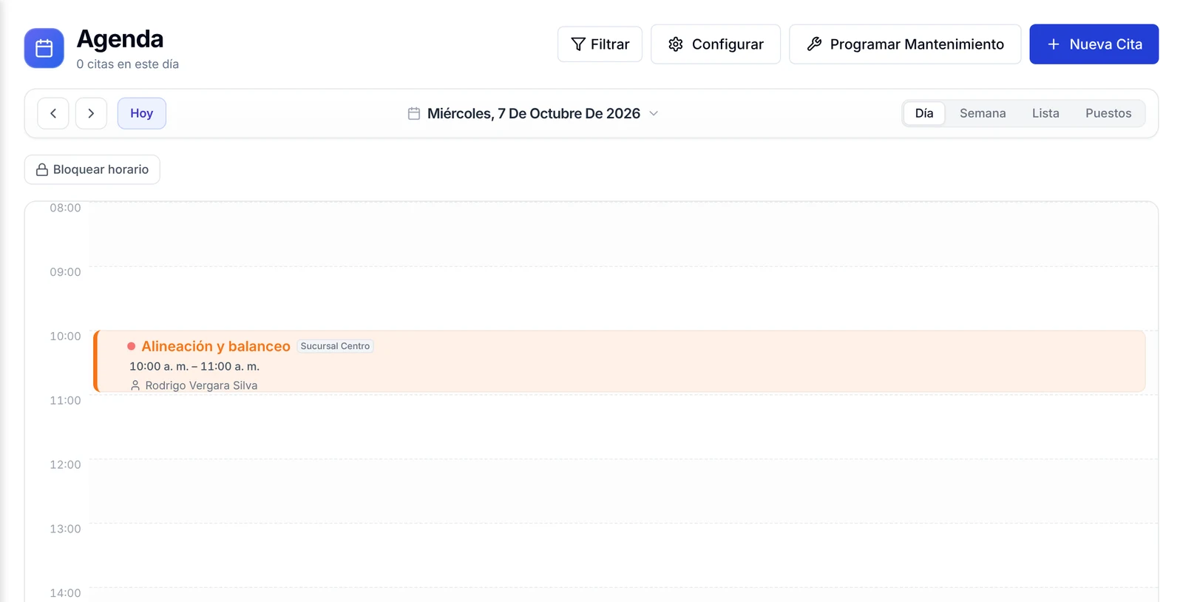Expand the date picker chevron
Viewport: 1183px width, 602px height.
[654, 113]
